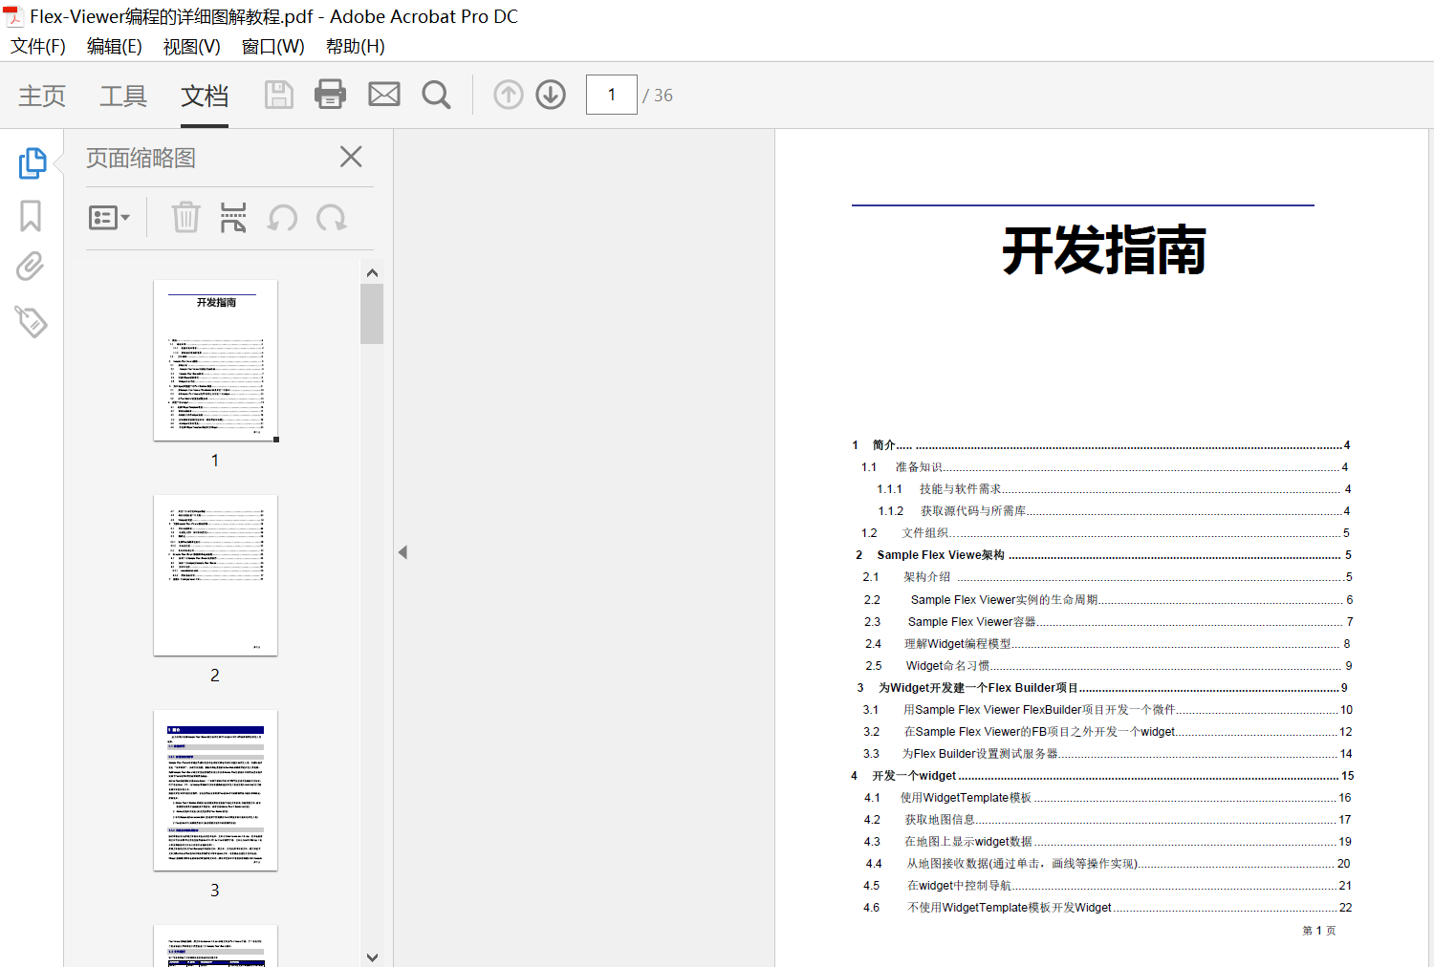Switch to the 文档 tab
Screen dimensions: 1434x967
click(x=205, y=96)
